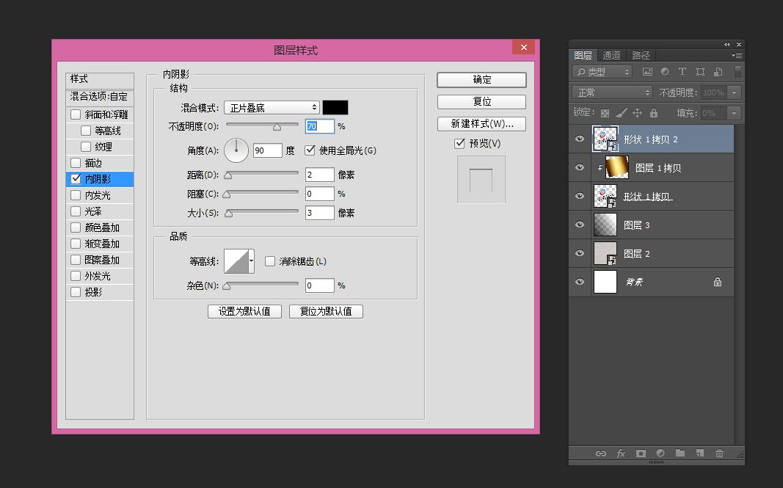
Task: Hide the 图层 3 layer via eye icon
Action: (580, 225)
